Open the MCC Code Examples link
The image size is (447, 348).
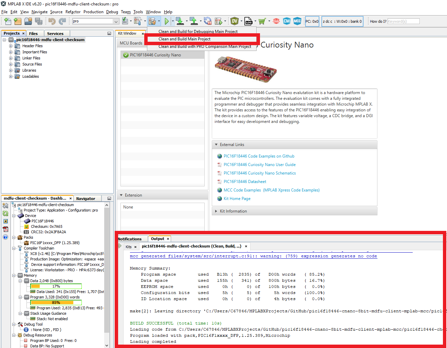click(x=272, y=190)
